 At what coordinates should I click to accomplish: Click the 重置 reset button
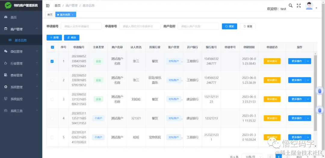tap(248, 26)
